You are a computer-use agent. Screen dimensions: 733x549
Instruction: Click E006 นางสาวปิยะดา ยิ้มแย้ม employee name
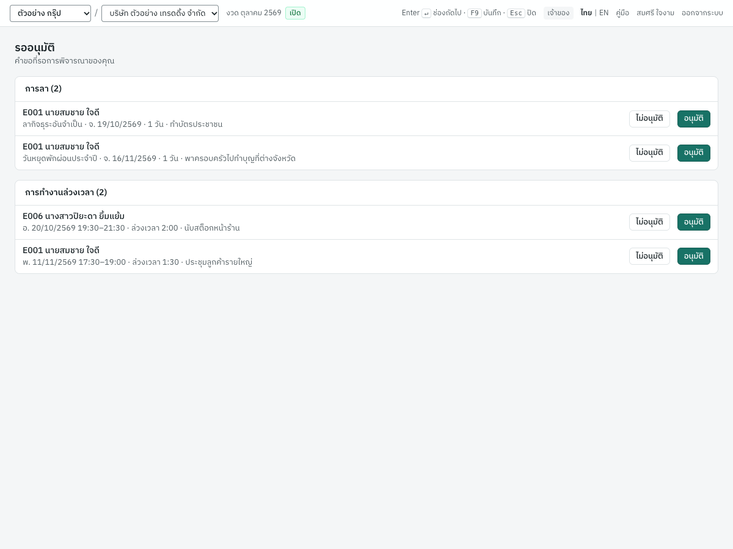pos(73,216)
